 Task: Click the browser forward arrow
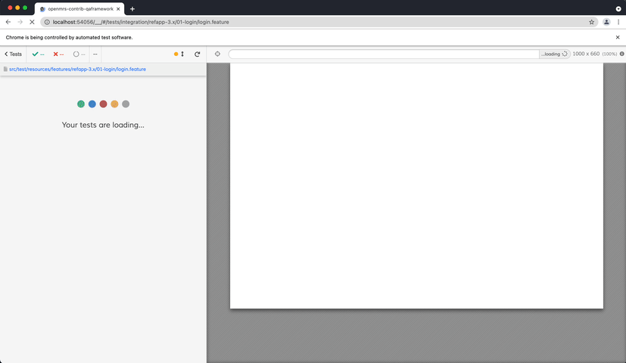tap(20, 22)
